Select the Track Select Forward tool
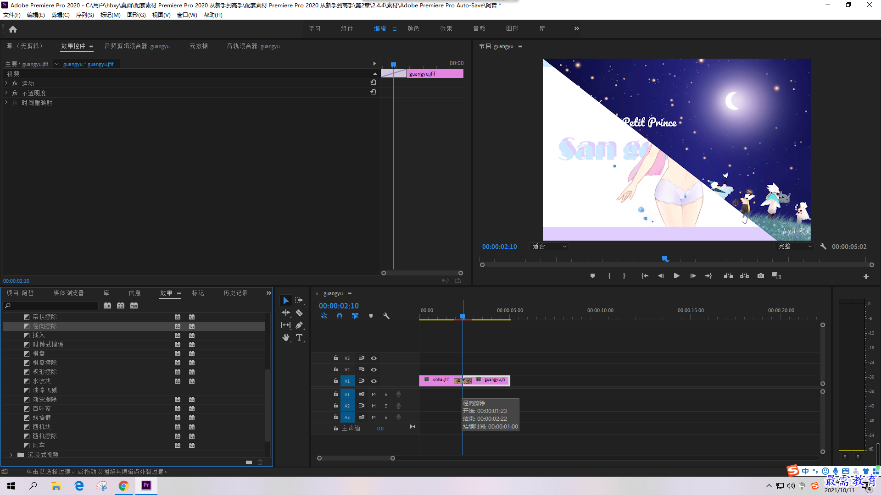 299,300
